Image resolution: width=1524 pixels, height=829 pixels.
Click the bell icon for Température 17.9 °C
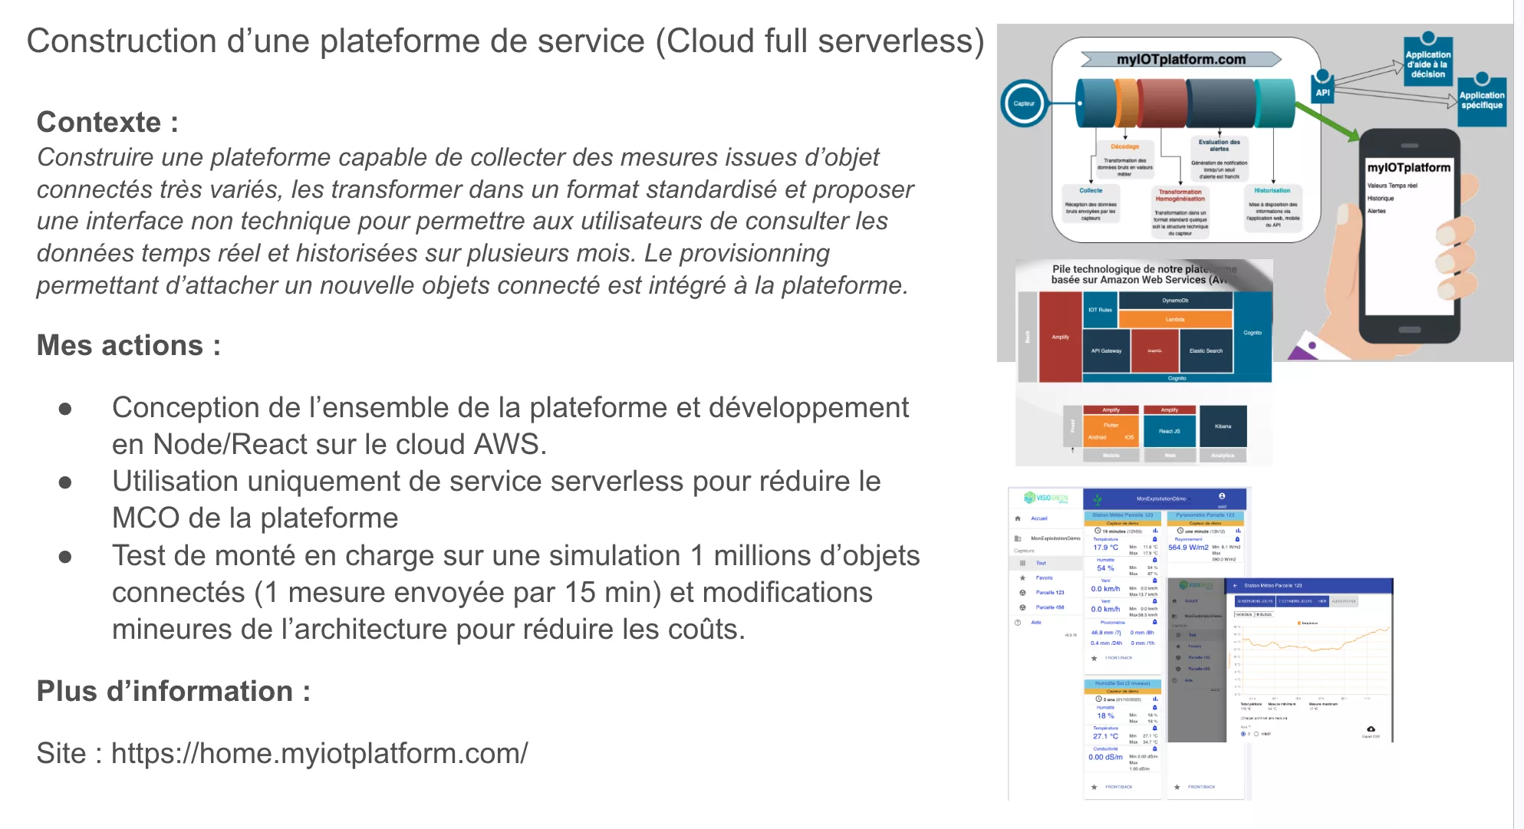coord(1155,539)
